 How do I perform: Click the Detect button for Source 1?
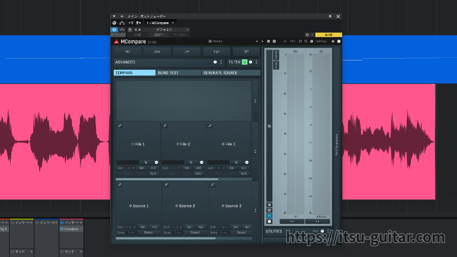(149, 232)
